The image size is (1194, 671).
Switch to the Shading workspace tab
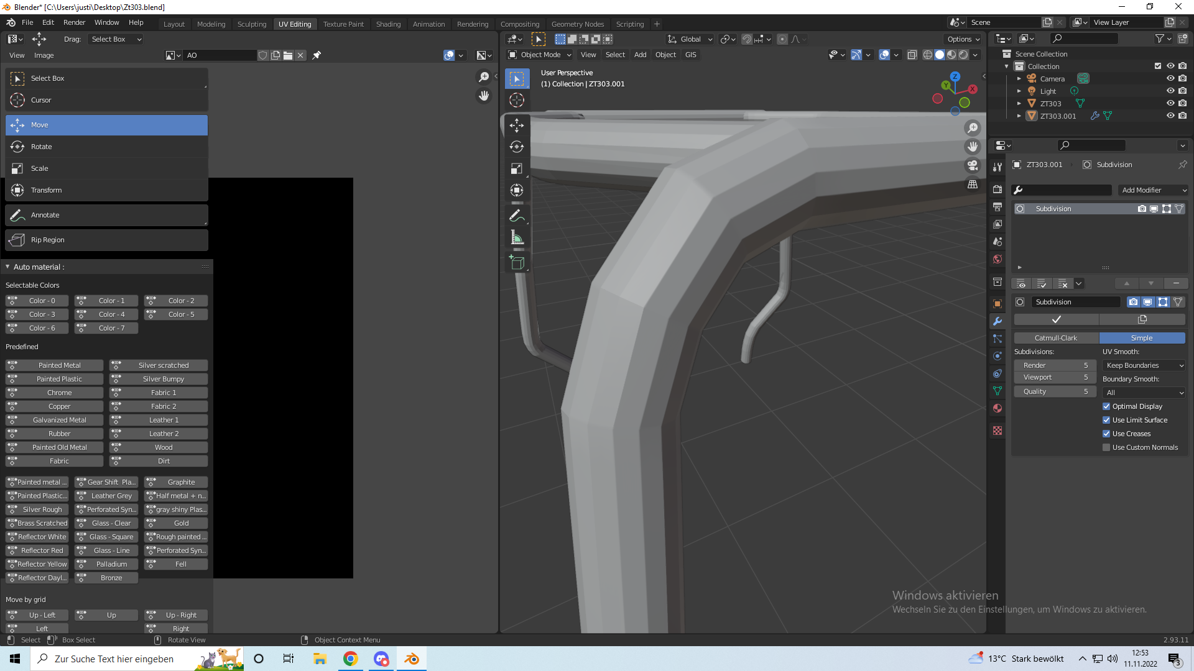click(x=388, y=24)
